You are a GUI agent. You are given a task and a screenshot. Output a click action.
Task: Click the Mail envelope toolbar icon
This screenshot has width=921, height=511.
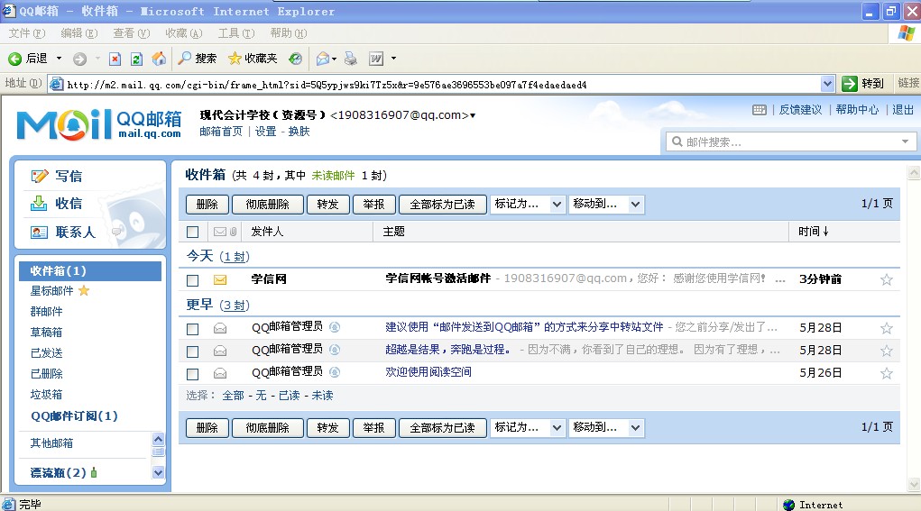pos(323,58)
